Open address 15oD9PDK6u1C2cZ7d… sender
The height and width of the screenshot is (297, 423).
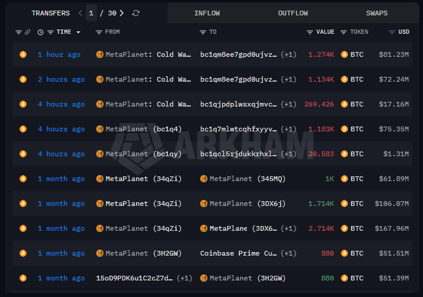(134, 278)
